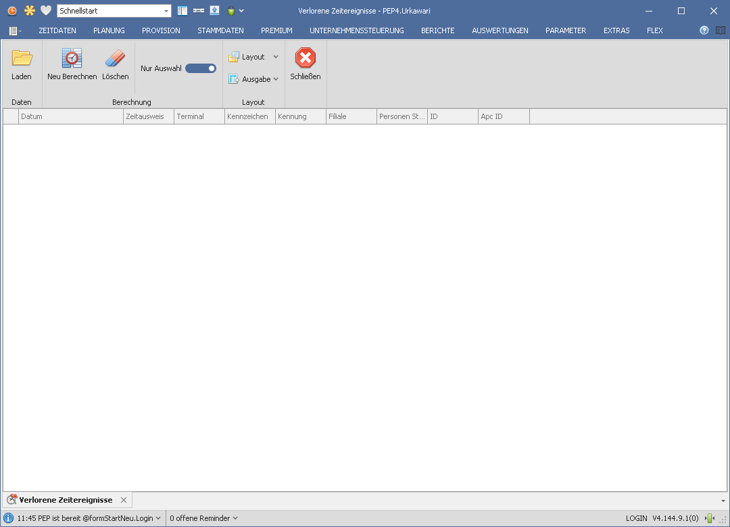Toggle the Nur Auswahl switch
This screenshot has width=730, height=527.
click(x=201, y=68)
